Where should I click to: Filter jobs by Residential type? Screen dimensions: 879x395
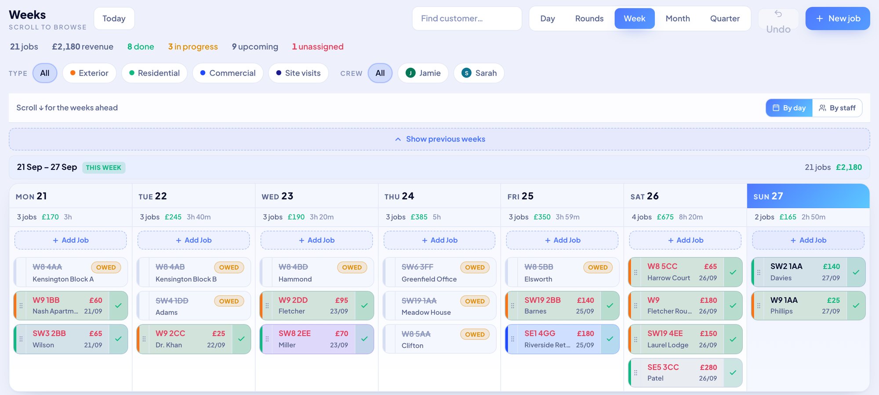click(154, 73)
